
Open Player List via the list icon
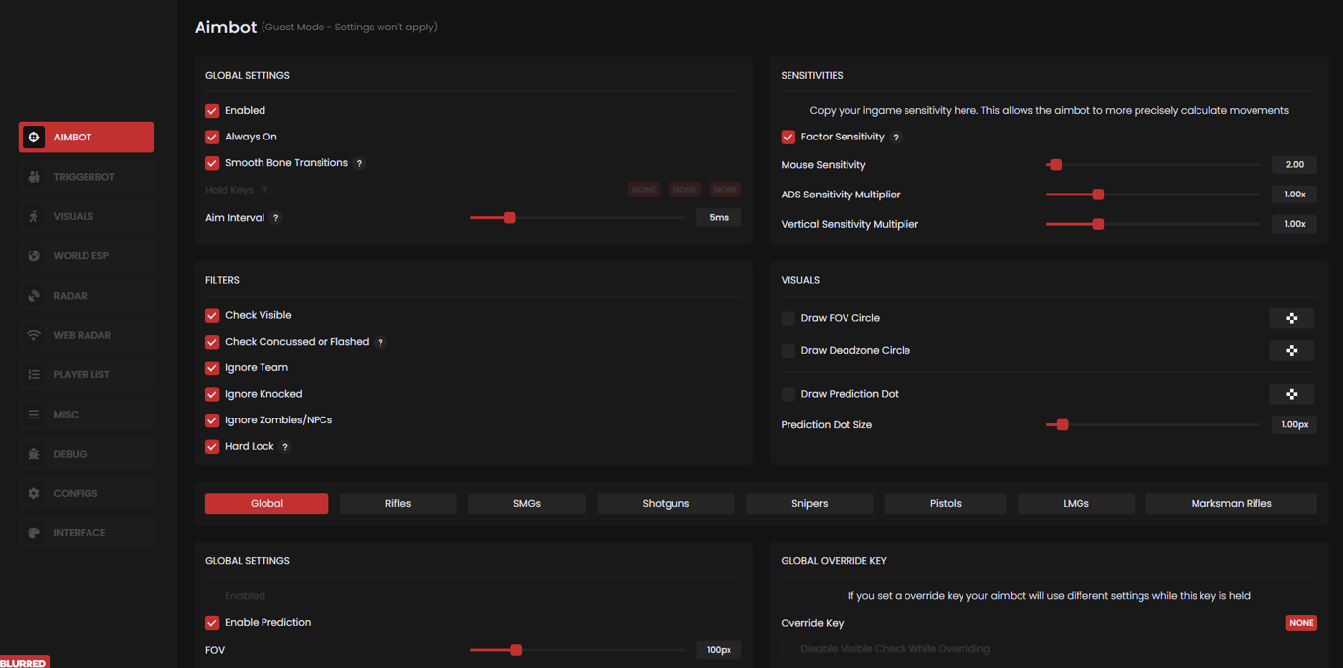click(34, 374)
